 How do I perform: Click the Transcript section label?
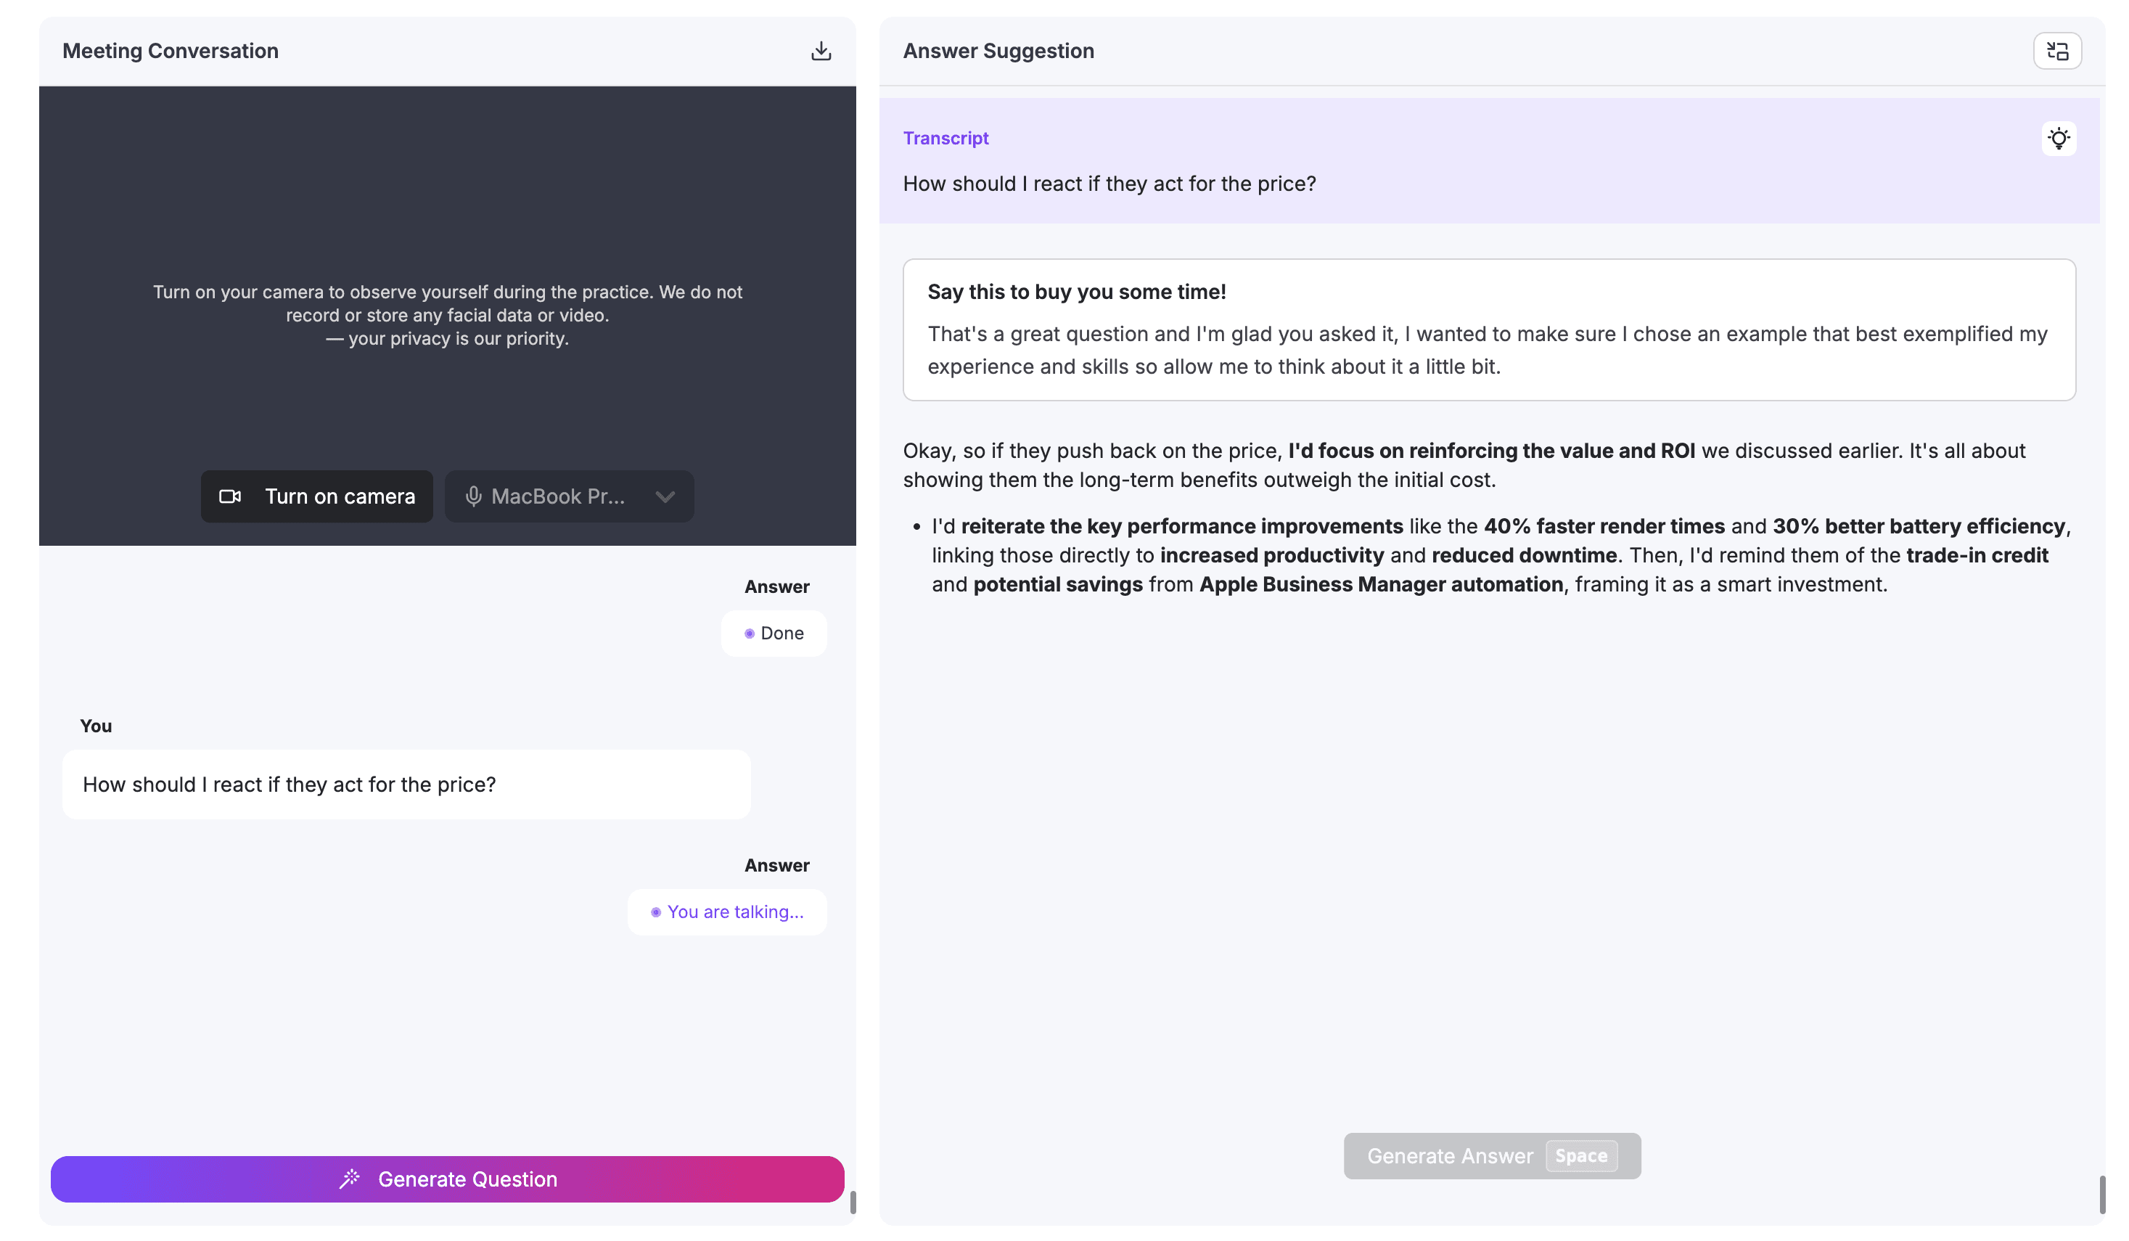click(x=945, y=138)
